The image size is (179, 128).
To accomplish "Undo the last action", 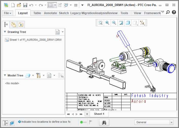I will [x=31, y=5].
